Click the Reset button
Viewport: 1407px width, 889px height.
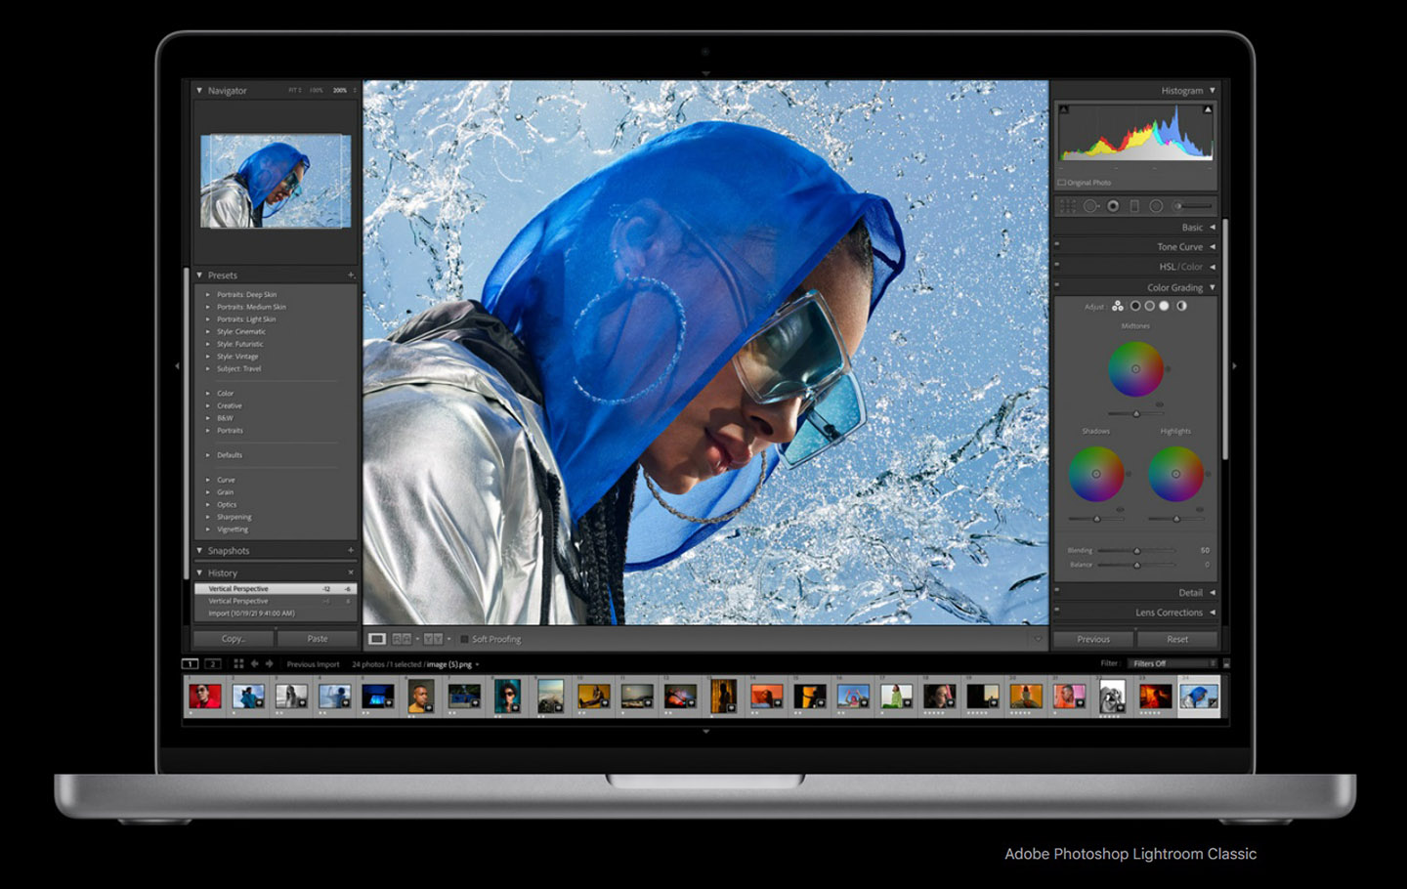coord(1177,639)
